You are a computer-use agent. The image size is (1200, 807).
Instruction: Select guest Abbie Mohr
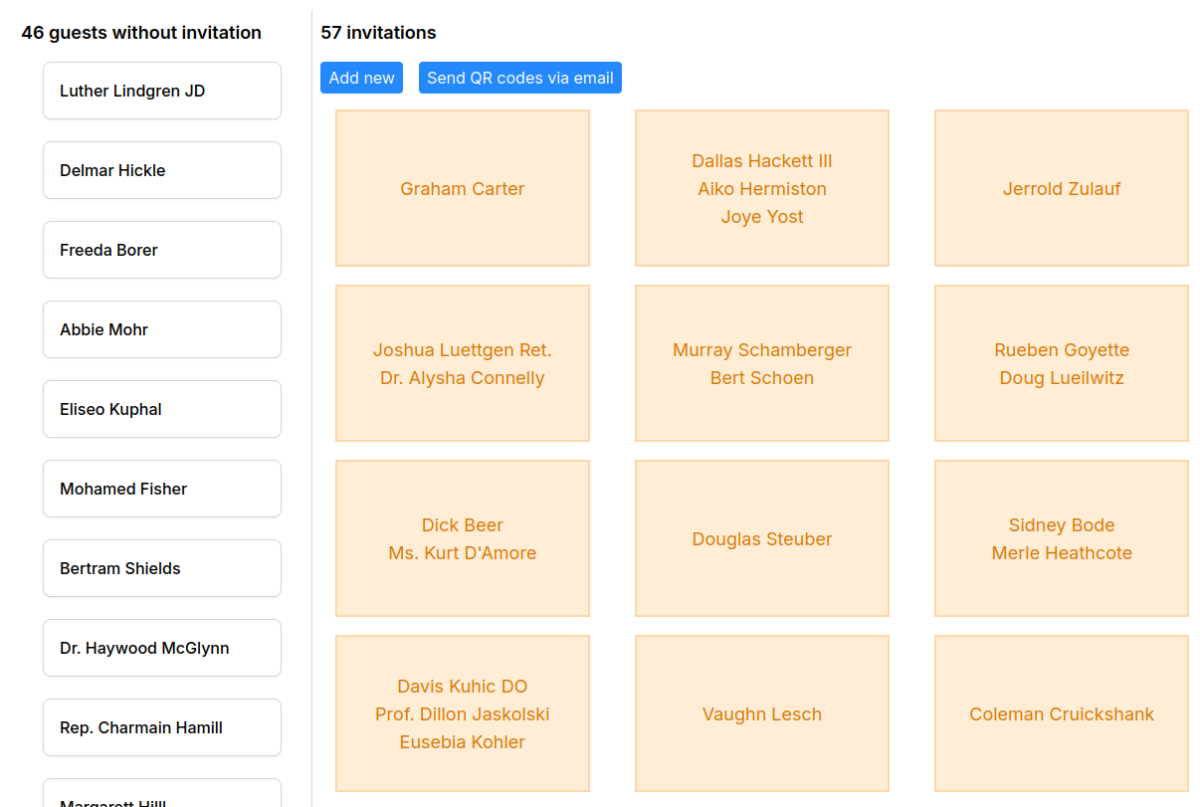(x=161, y=329)
